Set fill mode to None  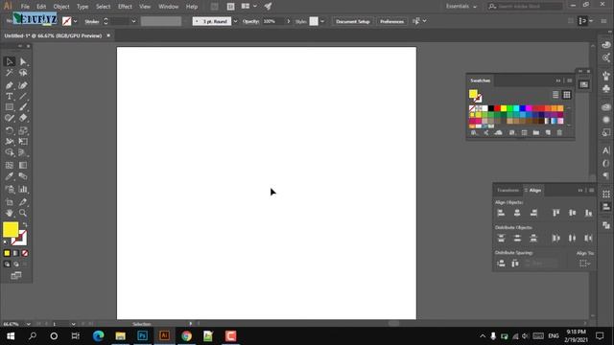pyautogui.click(x=25, y=253)
